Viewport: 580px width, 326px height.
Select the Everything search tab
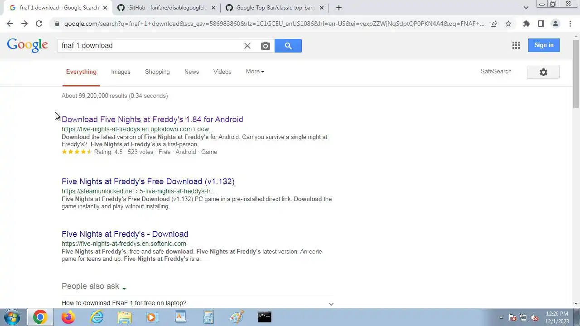[x=81, y=72]
